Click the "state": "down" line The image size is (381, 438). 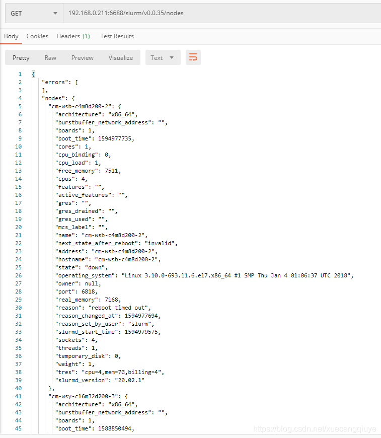coord(82,268)
